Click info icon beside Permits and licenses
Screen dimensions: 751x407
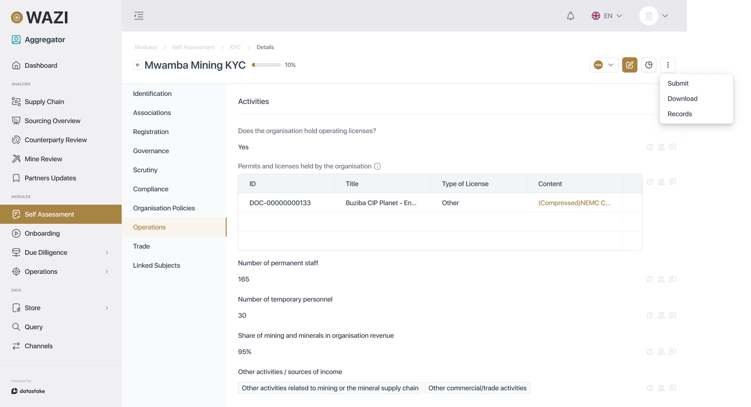click(x=377, y=167)
